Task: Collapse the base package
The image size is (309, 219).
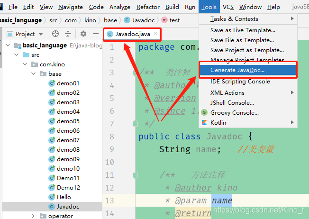Action: tap(34, 74)
